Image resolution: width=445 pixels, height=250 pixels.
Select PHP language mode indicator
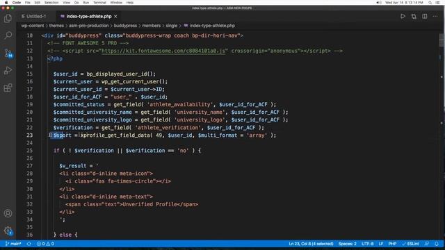click(x=392, y=244)
